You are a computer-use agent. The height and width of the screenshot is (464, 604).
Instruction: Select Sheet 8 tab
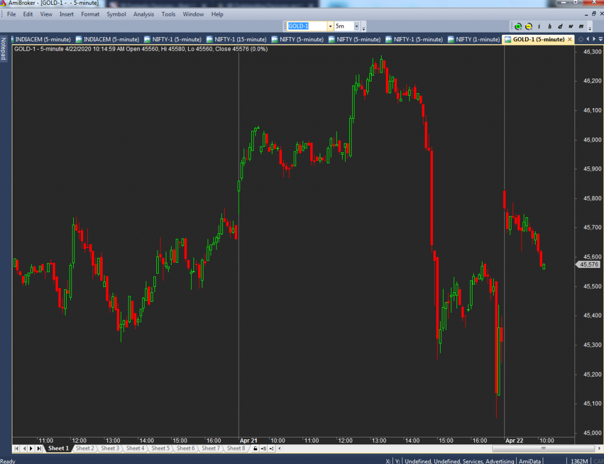[x=236, y=448]
